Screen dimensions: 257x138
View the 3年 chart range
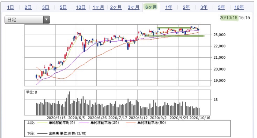(204, 7)
